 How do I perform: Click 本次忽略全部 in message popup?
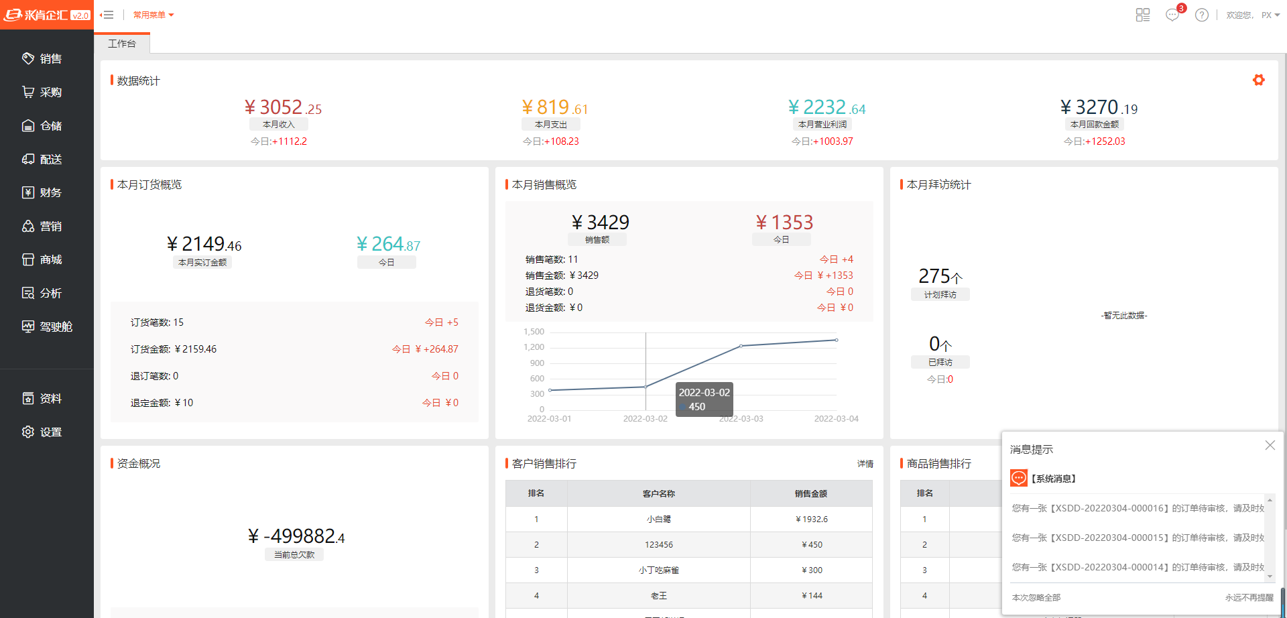[x=1036, y=597]
